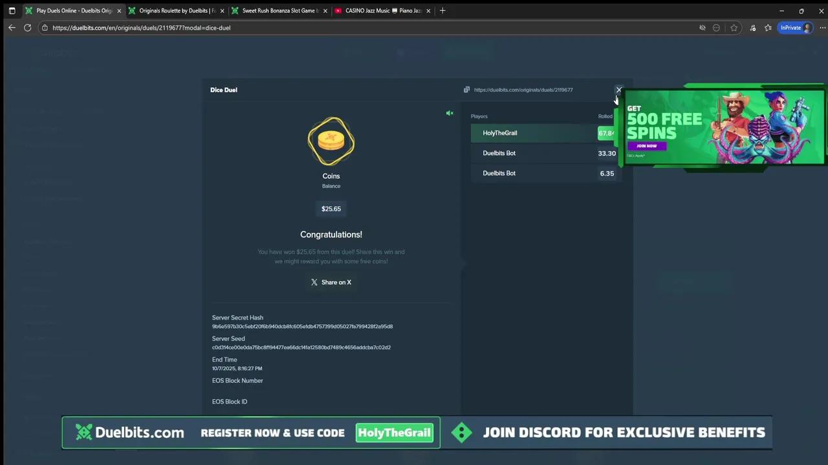This screenshot has height=465, width=828.
Task: Open the media control music icon
Action: pos(752,28)
